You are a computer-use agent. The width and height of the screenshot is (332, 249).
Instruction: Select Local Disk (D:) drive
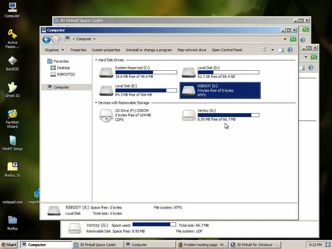[220, 72]
